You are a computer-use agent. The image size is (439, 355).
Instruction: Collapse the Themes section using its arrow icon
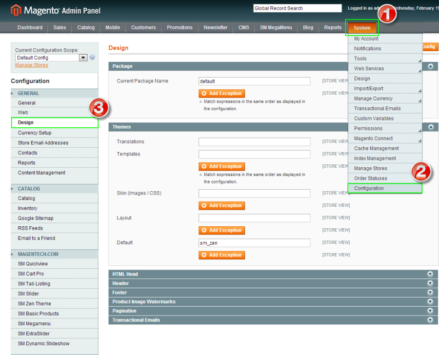pos(430,127)
